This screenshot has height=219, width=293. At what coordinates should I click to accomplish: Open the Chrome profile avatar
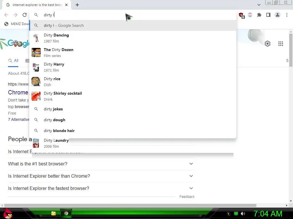pos(278,15)
